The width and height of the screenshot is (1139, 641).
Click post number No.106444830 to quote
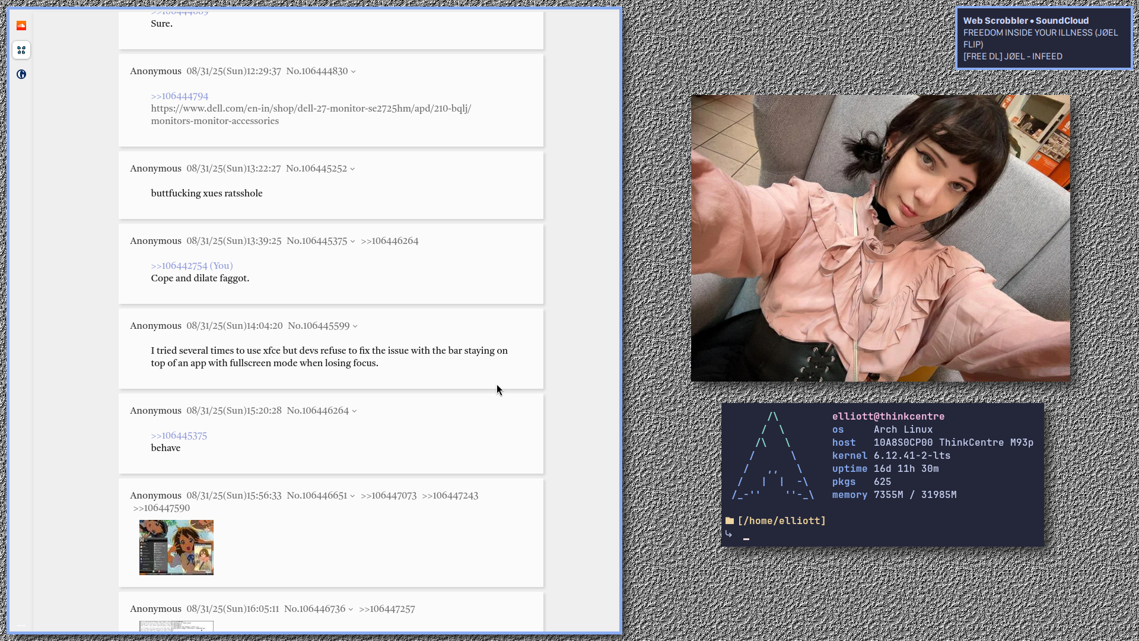(317, 71)
